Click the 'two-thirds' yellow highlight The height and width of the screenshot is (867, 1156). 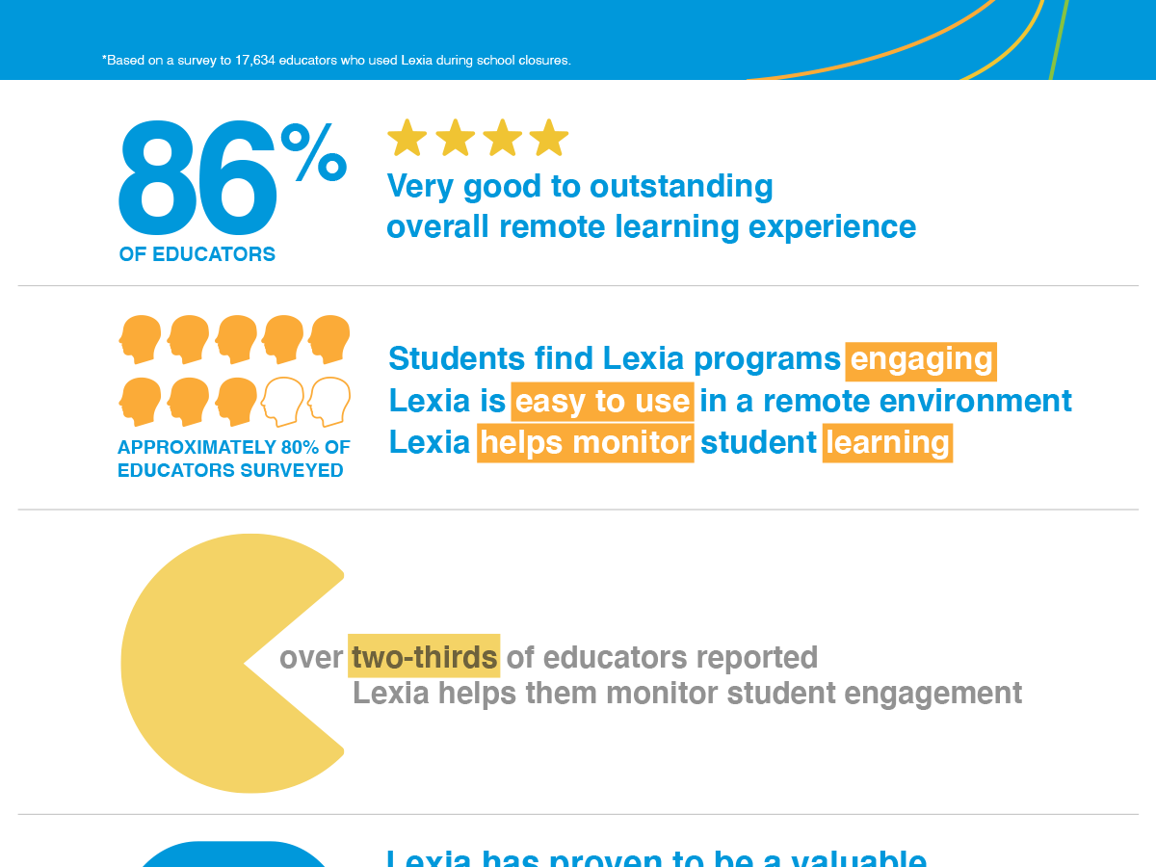click(x=425, y=657)
